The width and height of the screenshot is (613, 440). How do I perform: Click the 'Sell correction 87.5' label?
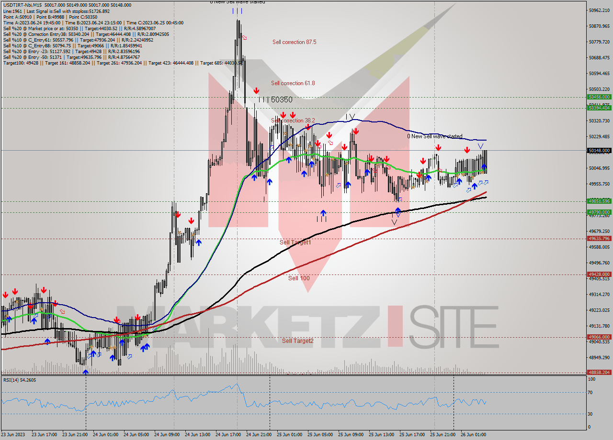pos(294,42)
